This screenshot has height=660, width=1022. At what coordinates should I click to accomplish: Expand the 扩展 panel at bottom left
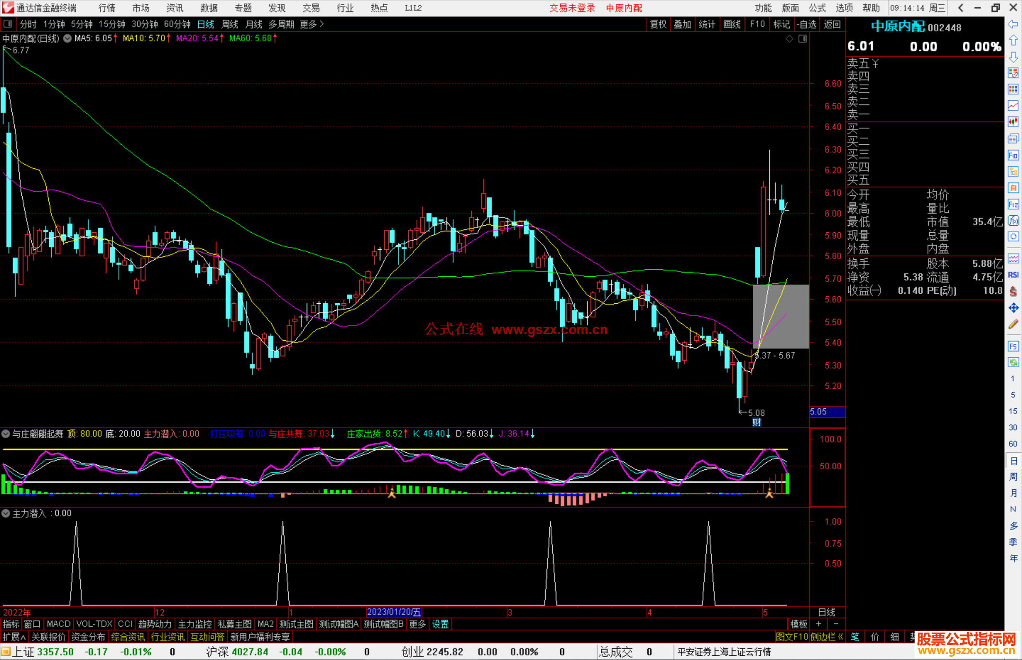coord(14,637)
